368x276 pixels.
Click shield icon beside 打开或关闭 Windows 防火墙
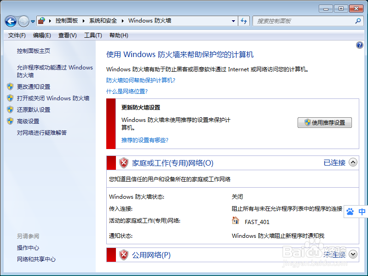click(x=10, y=98)
